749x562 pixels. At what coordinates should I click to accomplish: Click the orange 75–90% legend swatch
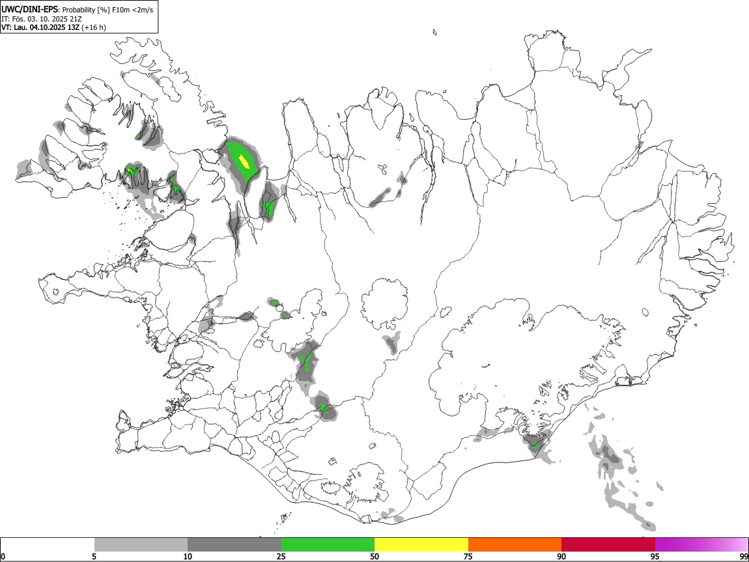coord(515,545)
